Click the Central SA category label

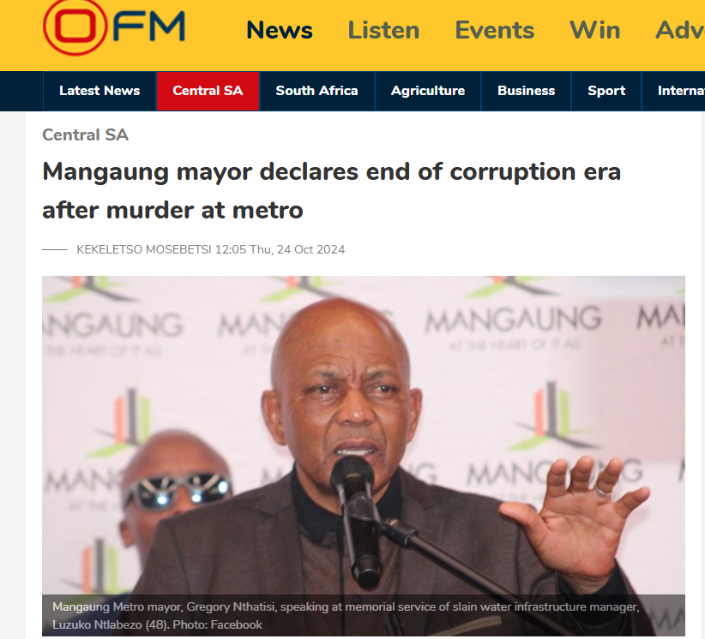(86, 134)
